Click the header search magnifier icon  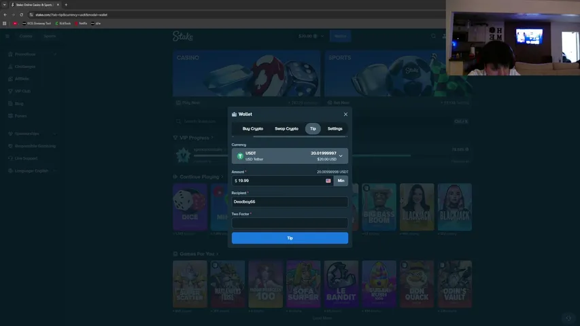coord(433,36)
